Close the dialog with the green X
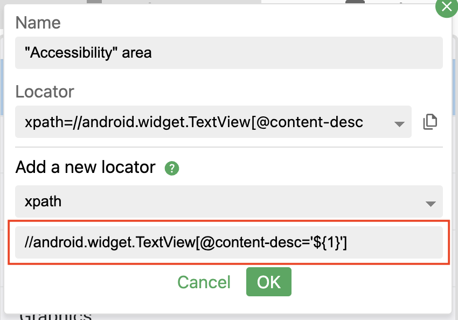The width and height of the screenshot is (458, 320). point(447,7)
